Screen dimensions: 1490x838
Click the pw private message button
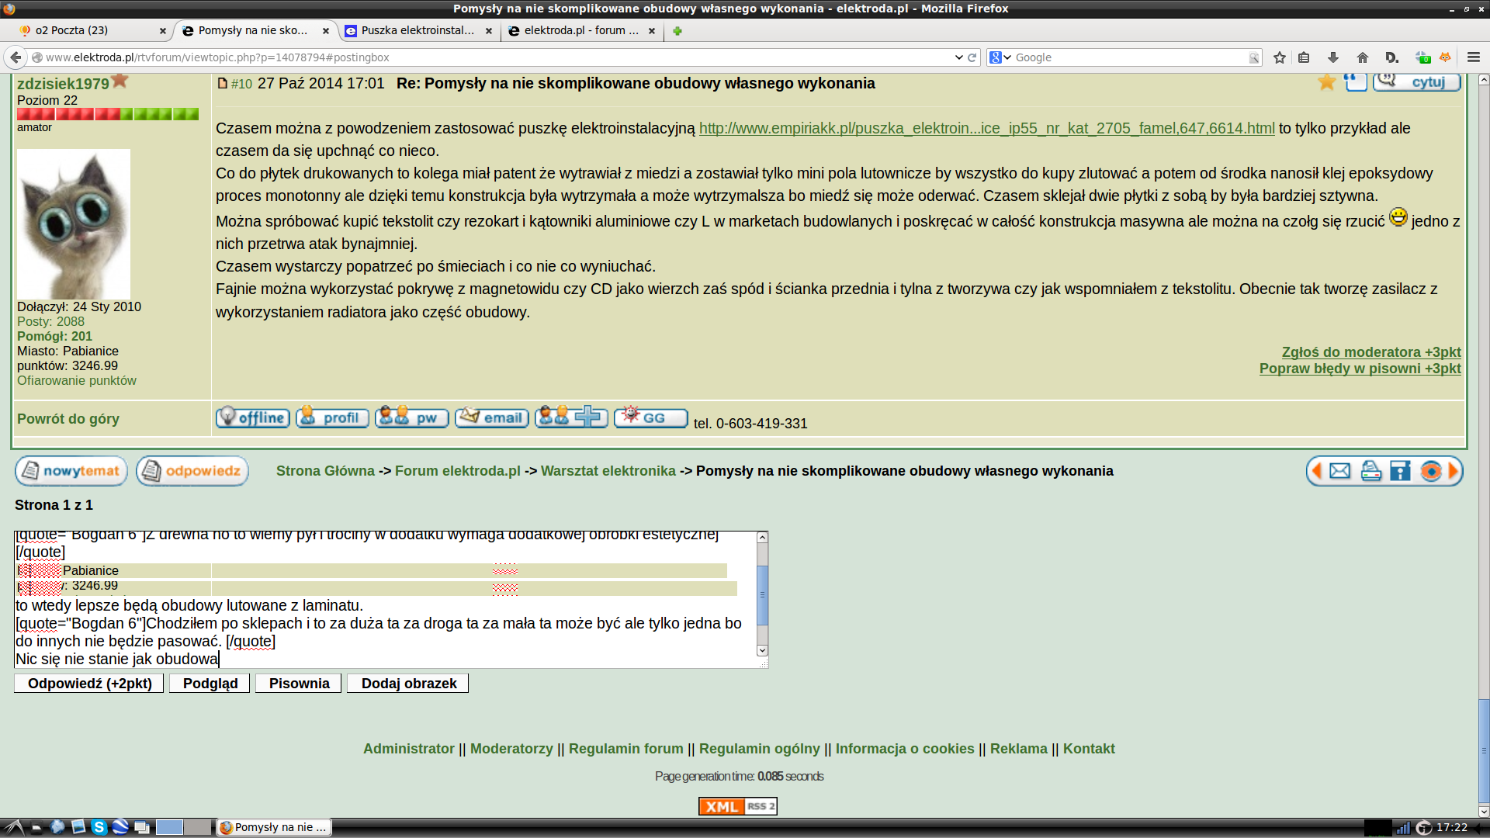(412, 417)
